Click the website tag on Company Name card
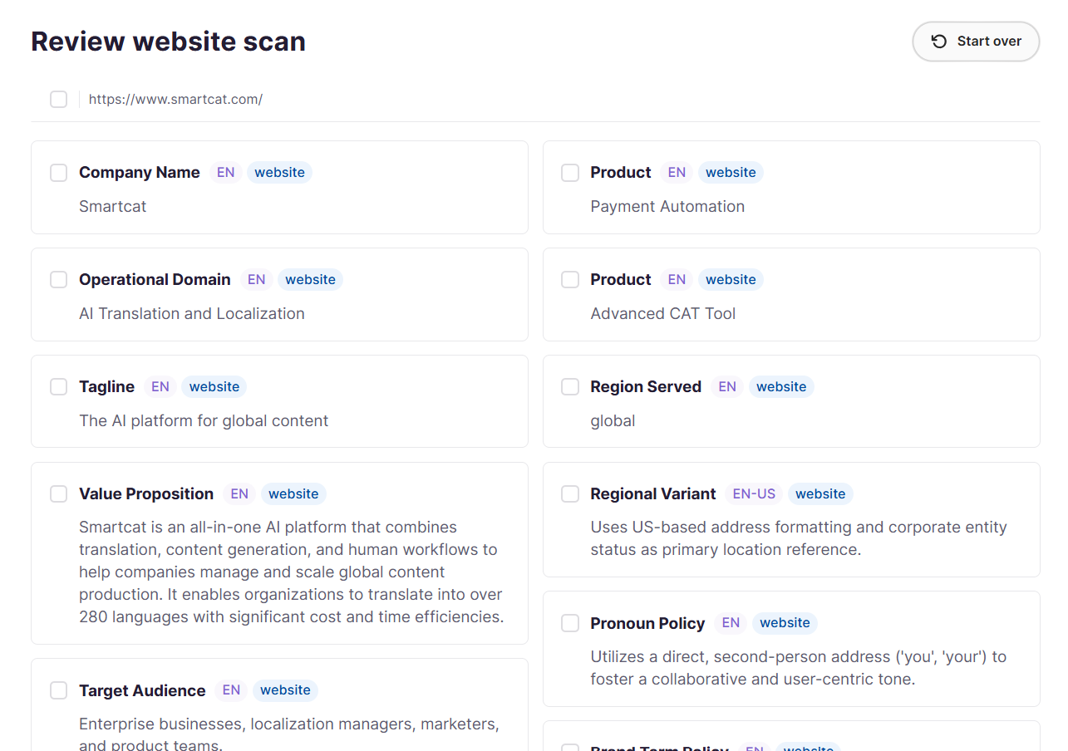This screenshot has height=751, width=1068. (280, 173)
